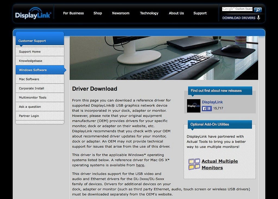The width and height of the screenshot is (278, 199).
Task: Open the Shop menu
Action: pos(98,13)
